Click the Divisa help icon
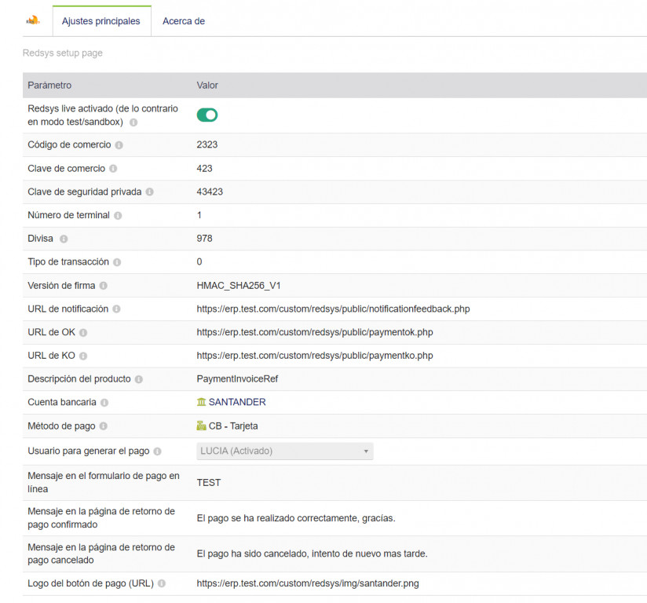This screenshot has width=647, height=603. point(64,239)
